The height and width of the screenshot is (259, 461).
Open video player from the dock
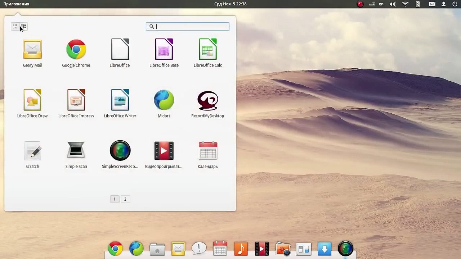(261, 249)
